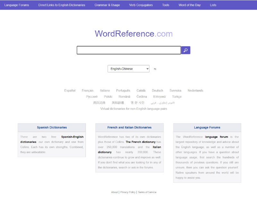Select Deutsch language link
Image resolution: width=257 pixels, height=209 pixels.
(x=157, y=91)
